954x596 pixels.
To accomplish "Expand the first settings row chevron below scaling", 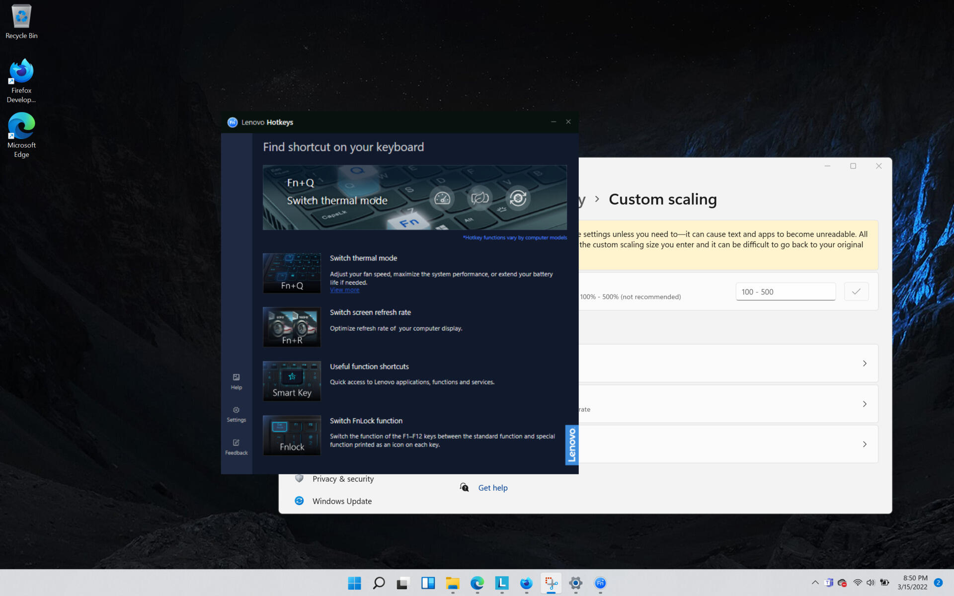I will coord(865,364).
